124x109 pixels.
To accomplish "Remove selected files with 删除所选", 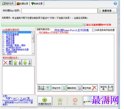I will [x=74, y=88].
